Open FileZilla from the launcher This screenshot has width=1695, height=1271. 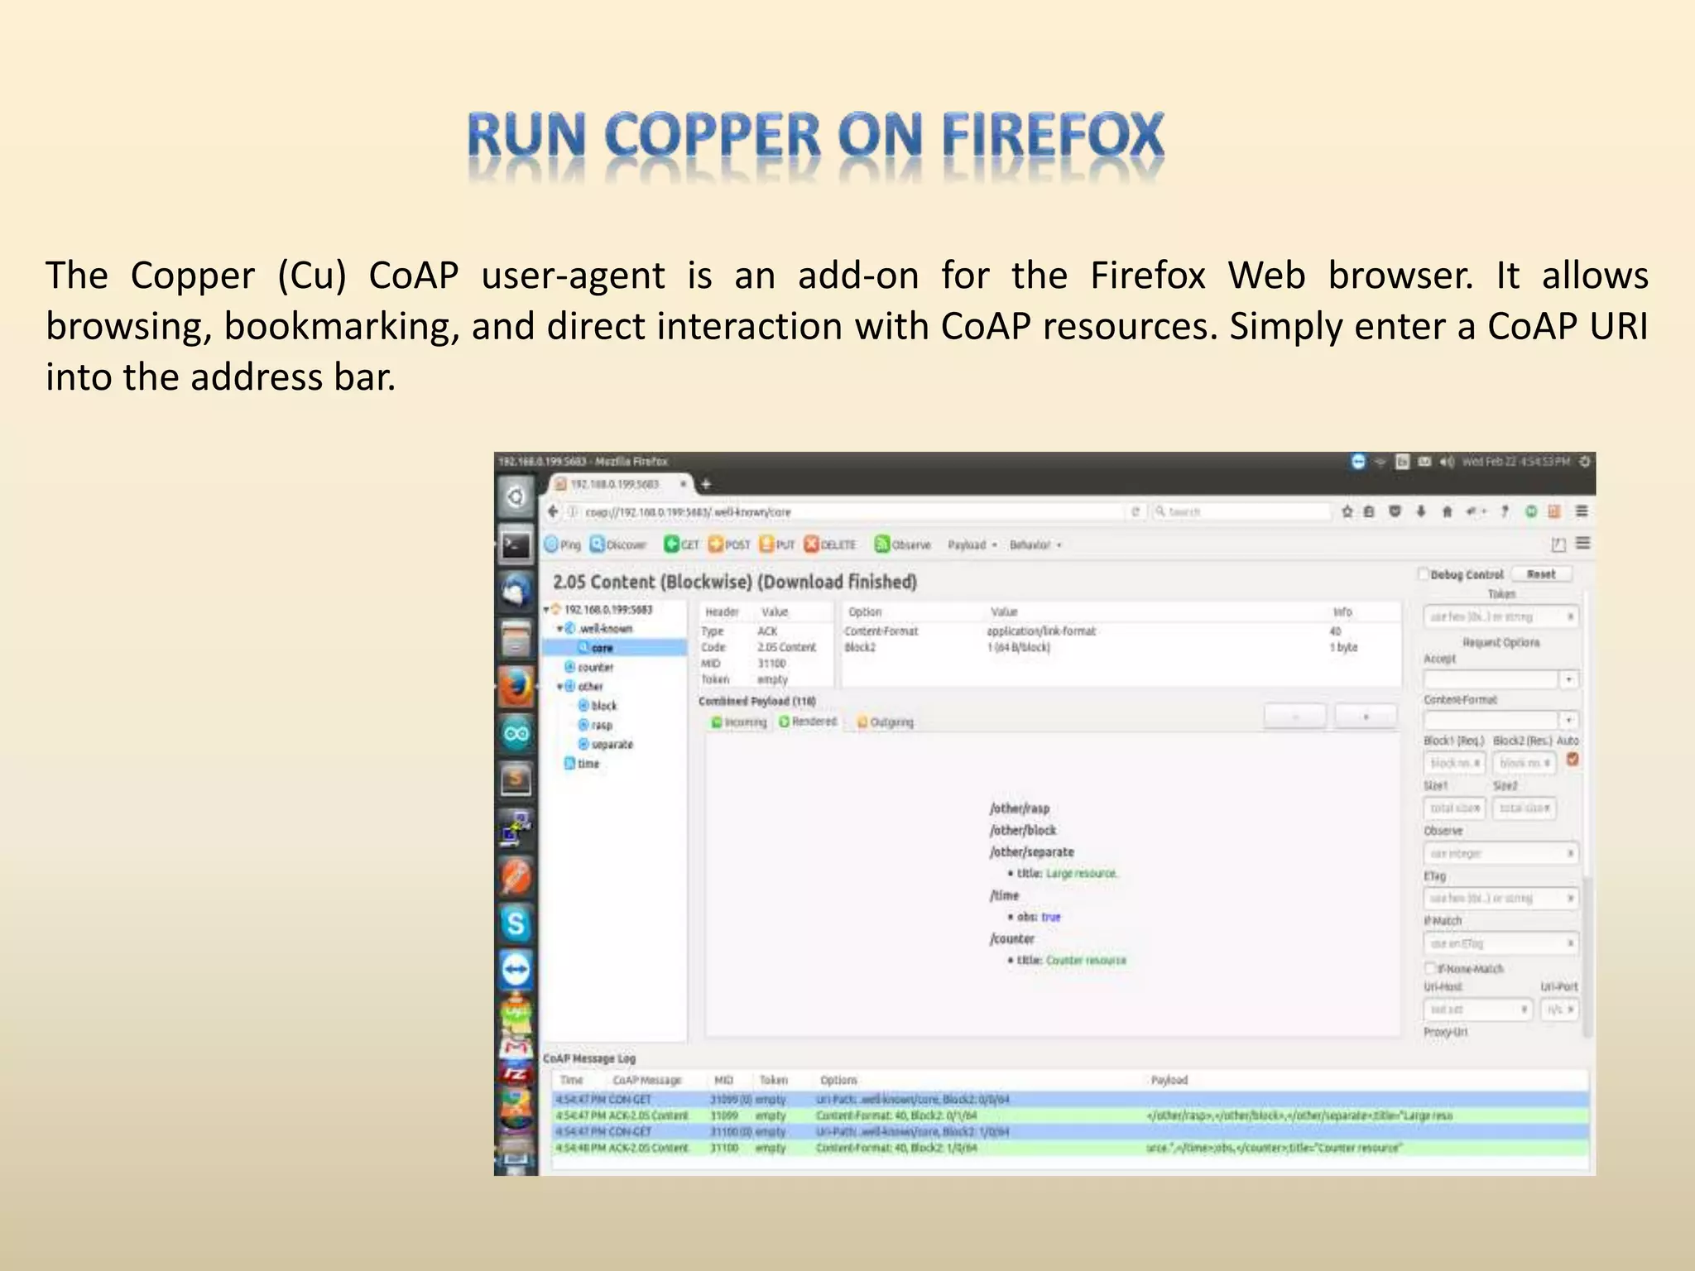[516, 1074]
